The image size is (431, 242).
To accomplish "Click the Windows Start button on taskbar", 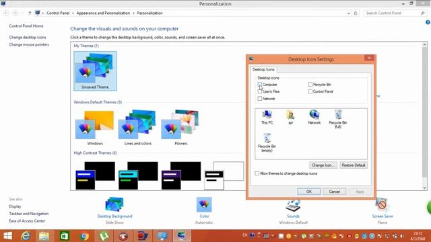I will click(x=7, y=236).
